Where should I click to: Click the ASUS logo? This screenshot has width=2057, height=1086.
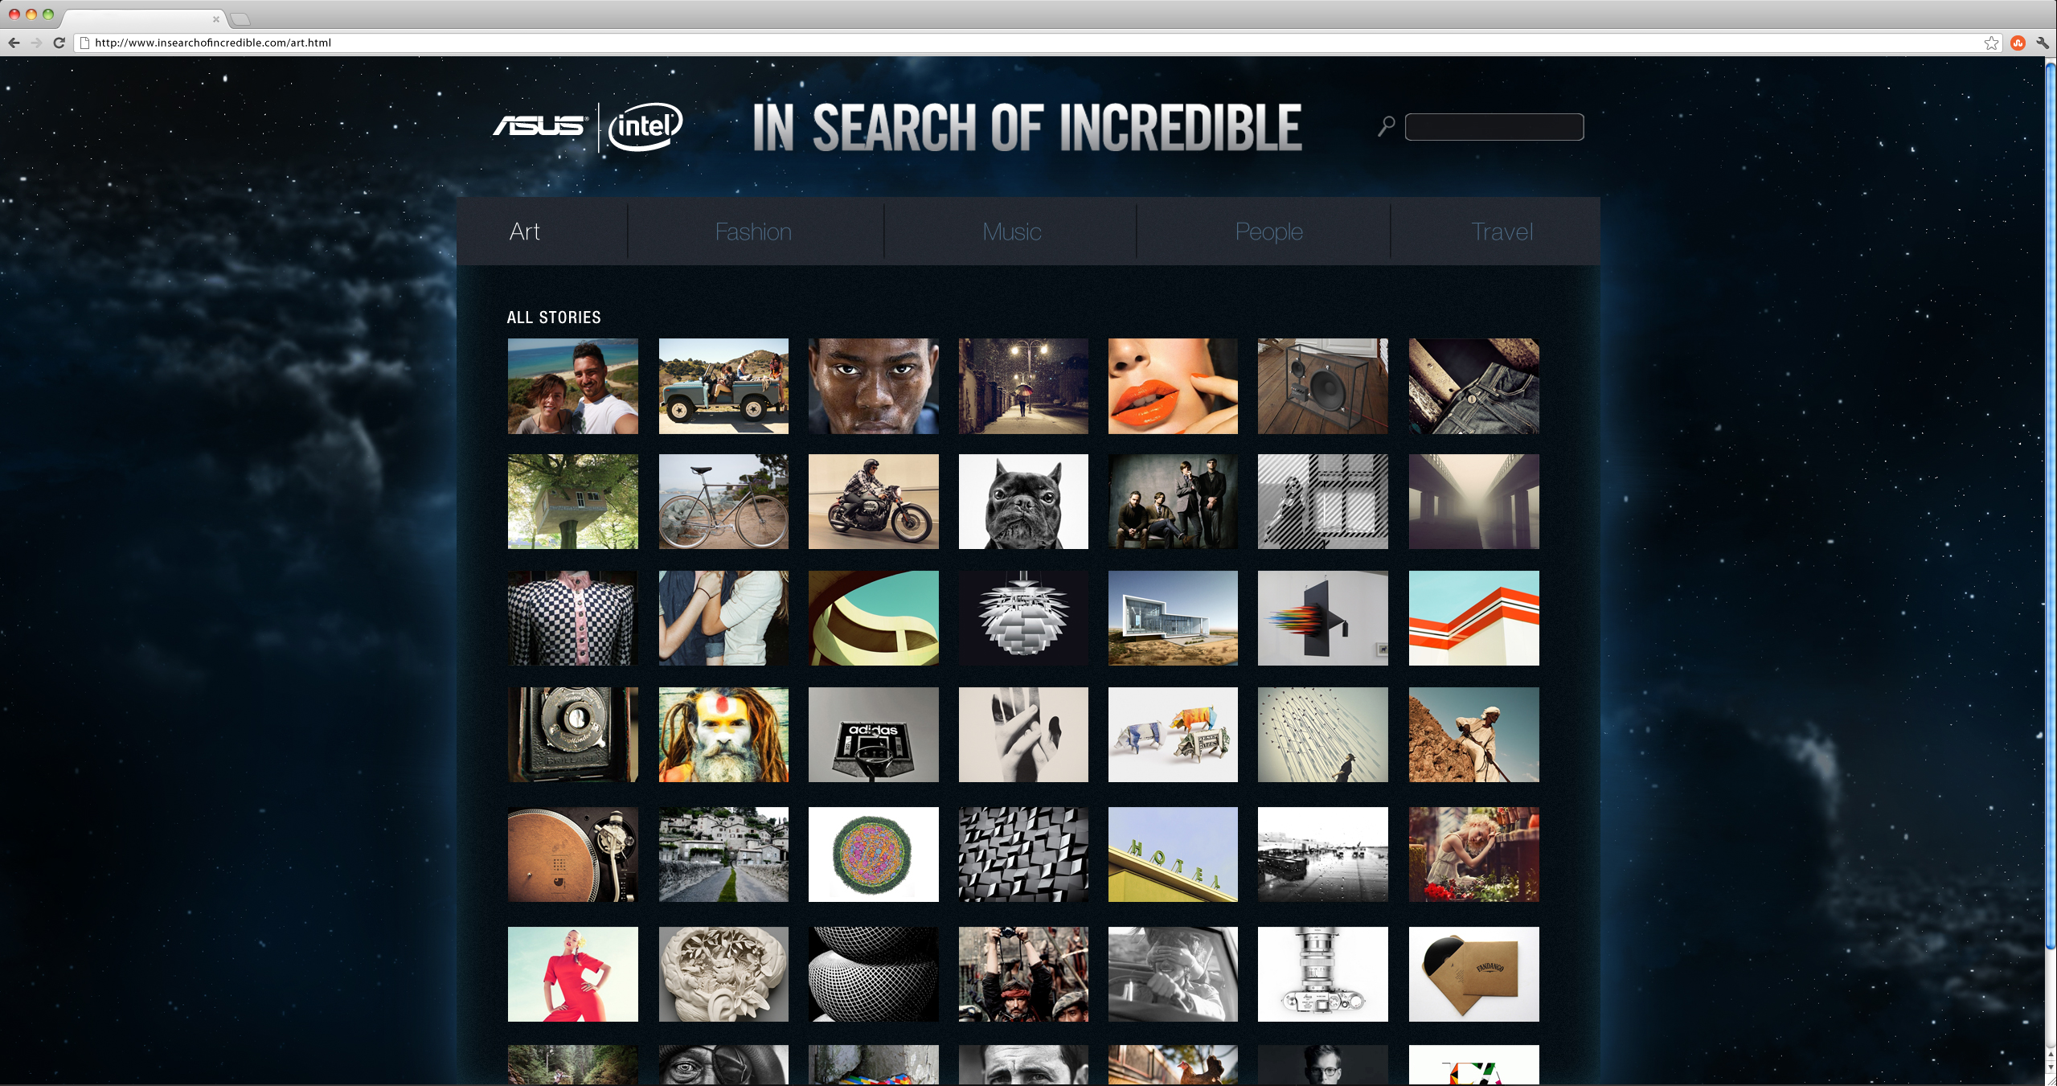[x=539, y=126]
